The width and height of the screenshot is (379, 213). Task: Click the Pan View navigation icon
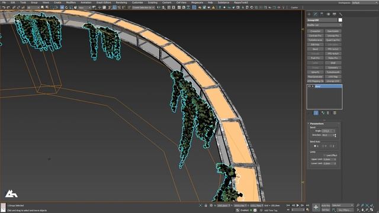pos(363,210)
